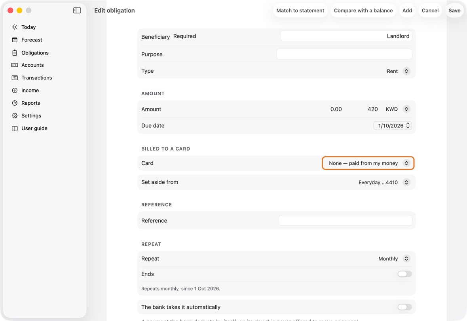
Task: Switch to the Accounts section
Action: [32, 65]
